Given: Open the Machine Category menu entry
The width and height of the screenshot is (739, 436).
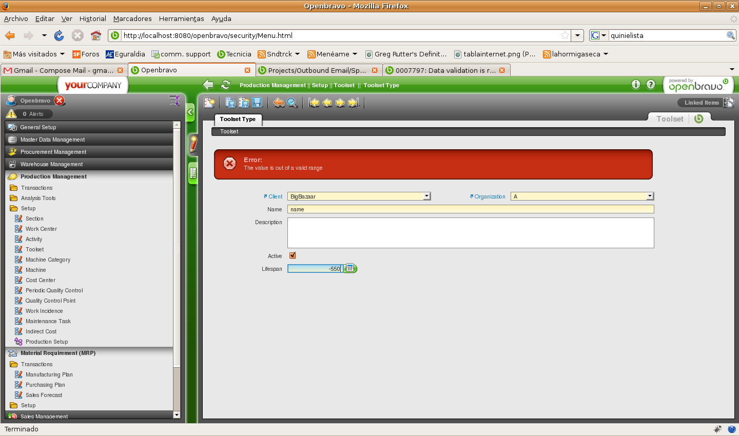Looking at the screenshot, I should [x=48, y=260].
